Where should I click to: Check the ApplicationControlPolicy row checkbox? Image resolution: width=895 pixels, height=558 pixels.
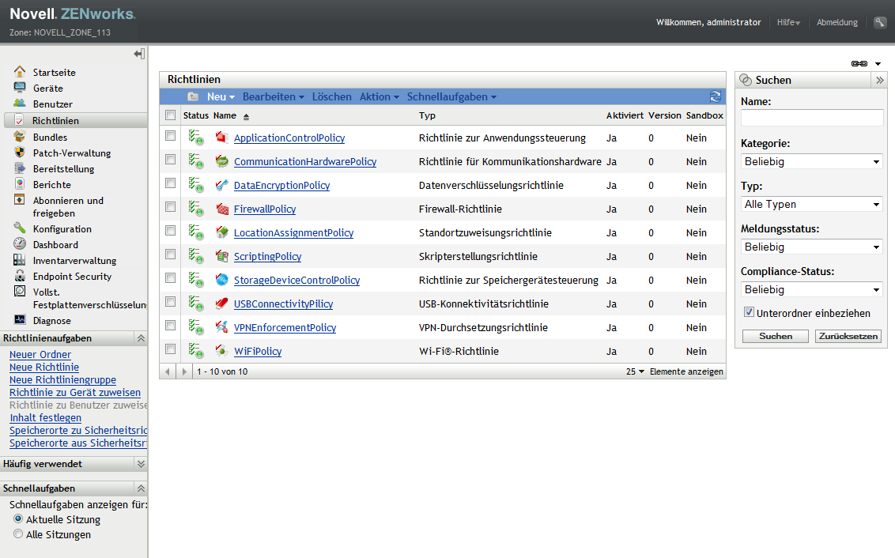click(170, 136)
